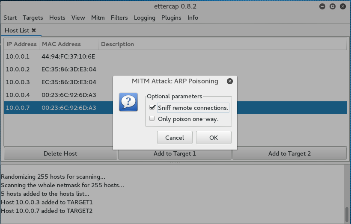Open the Plugins menu
The height and width of the screenshot is (224, 351).
click(171, 18)
